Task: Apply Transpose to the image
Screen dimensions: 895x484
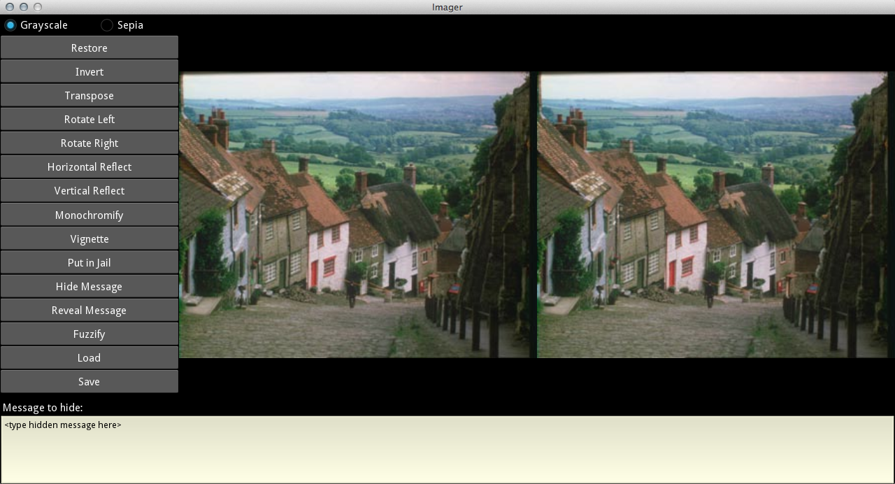Action: tap(89, 96)
